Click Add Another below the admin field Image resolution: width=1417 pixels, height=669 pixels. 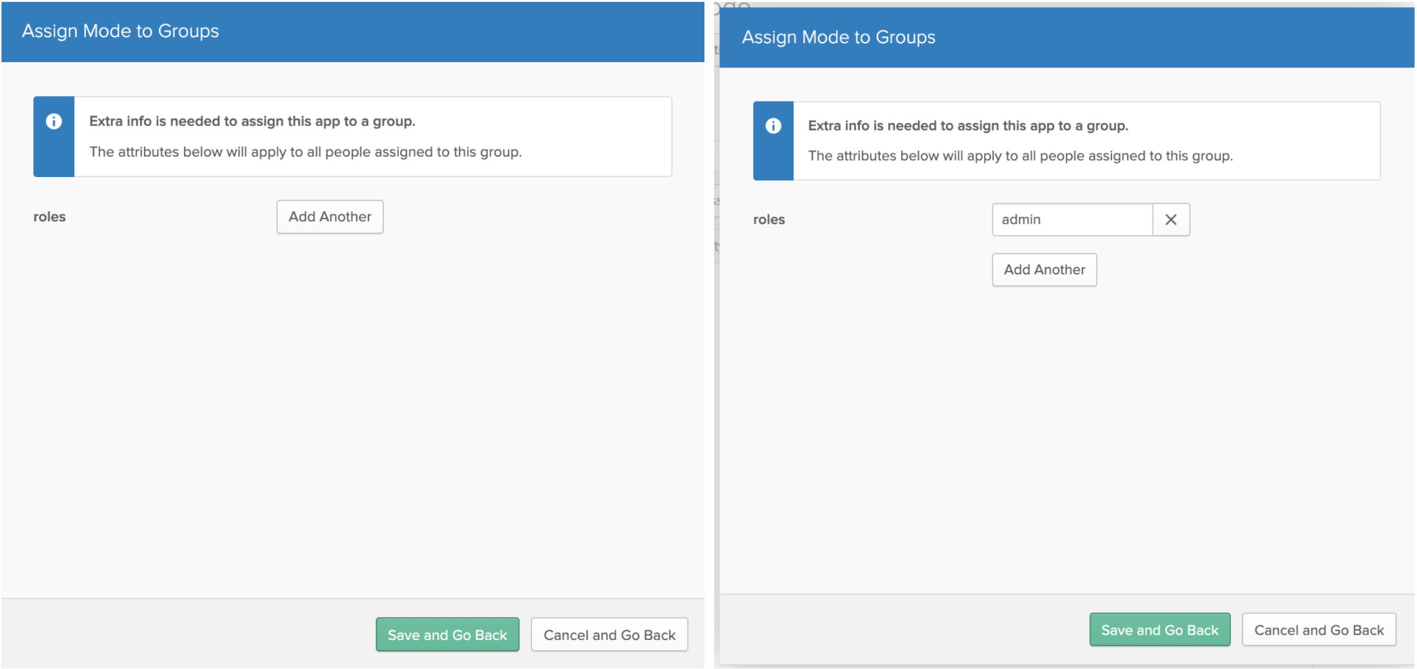tap(1044, 270)
